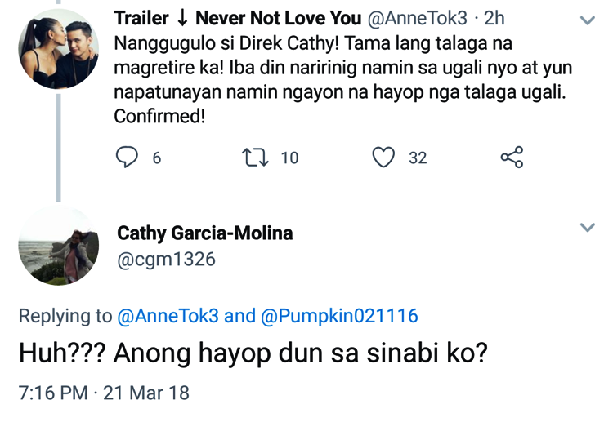Open Trailer Never Not Love You avatar
613x422 pixels.
pyautogui.click(x=58, y=49)
